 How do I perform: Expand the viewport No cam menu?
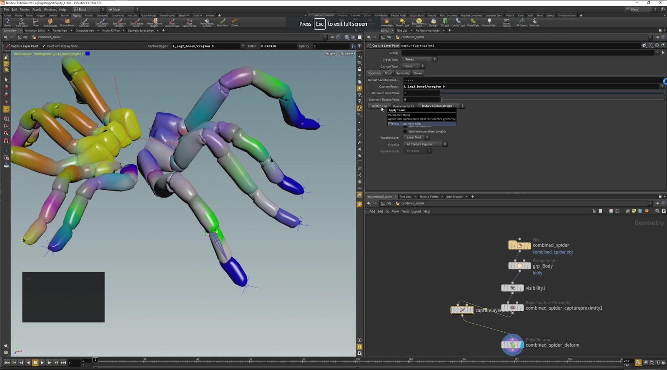[346, 54]
